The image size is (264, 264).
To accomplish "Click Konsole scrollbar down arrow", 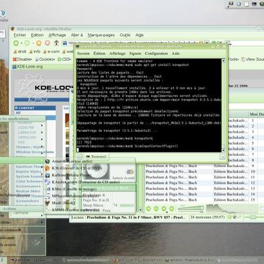I will pyautogui.click(x=224, y=150).
